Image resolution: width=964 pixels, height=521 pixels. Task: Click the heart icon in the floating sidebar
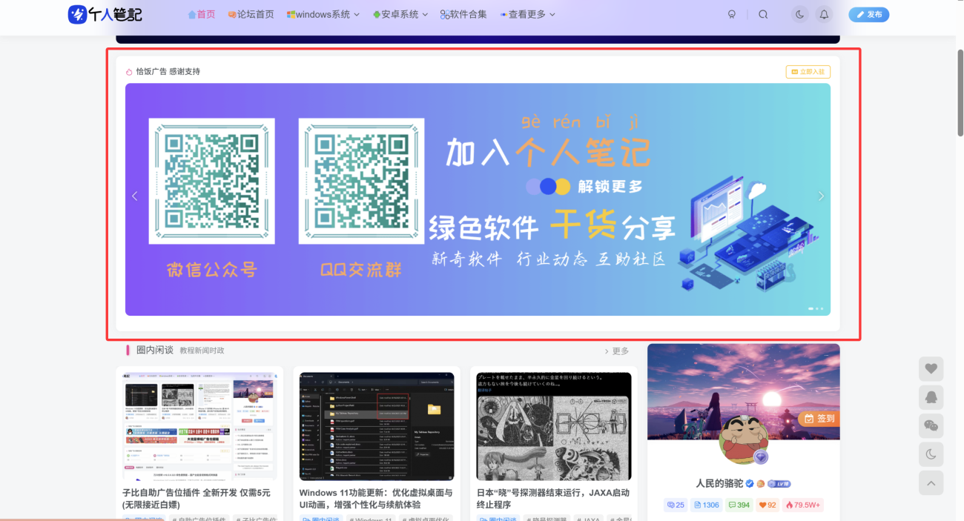931,369
